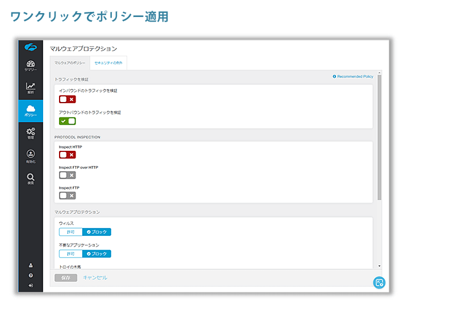Click the blue floating help widget icon
The width and height of the screenshot is (470, 313).
coord(379,282)
